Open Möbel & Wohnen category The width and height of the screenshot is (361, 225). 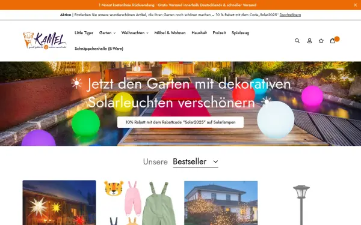170,33
